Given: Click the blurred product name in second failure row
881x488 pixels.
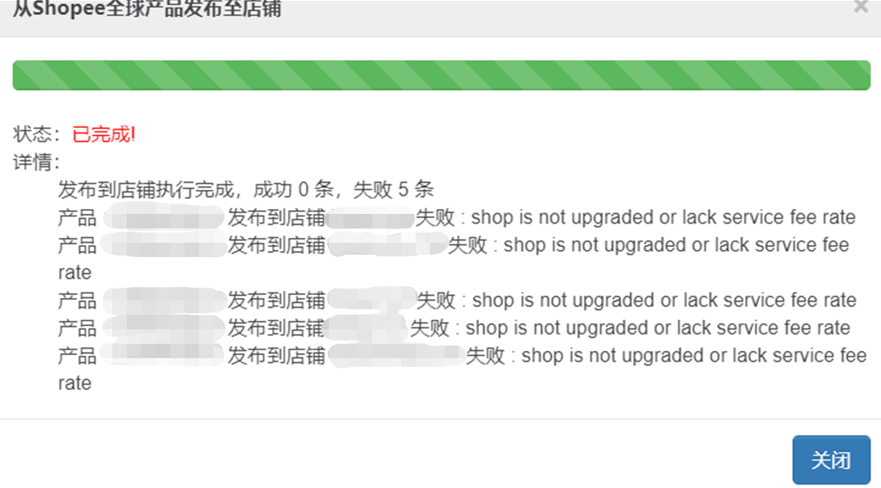Looking at the screenshot, I should tap(164, 245).
